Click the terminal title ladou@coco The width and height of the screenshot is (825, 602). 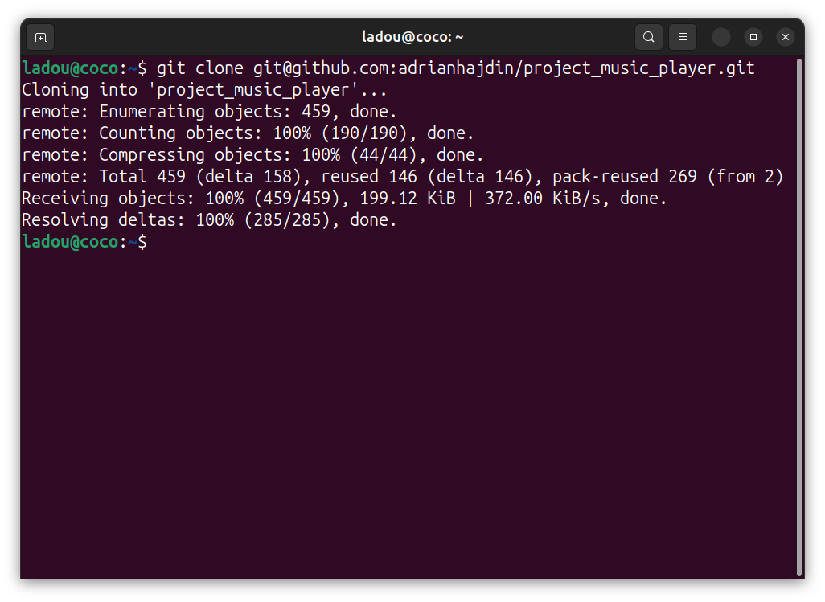(x=412, y=36)
